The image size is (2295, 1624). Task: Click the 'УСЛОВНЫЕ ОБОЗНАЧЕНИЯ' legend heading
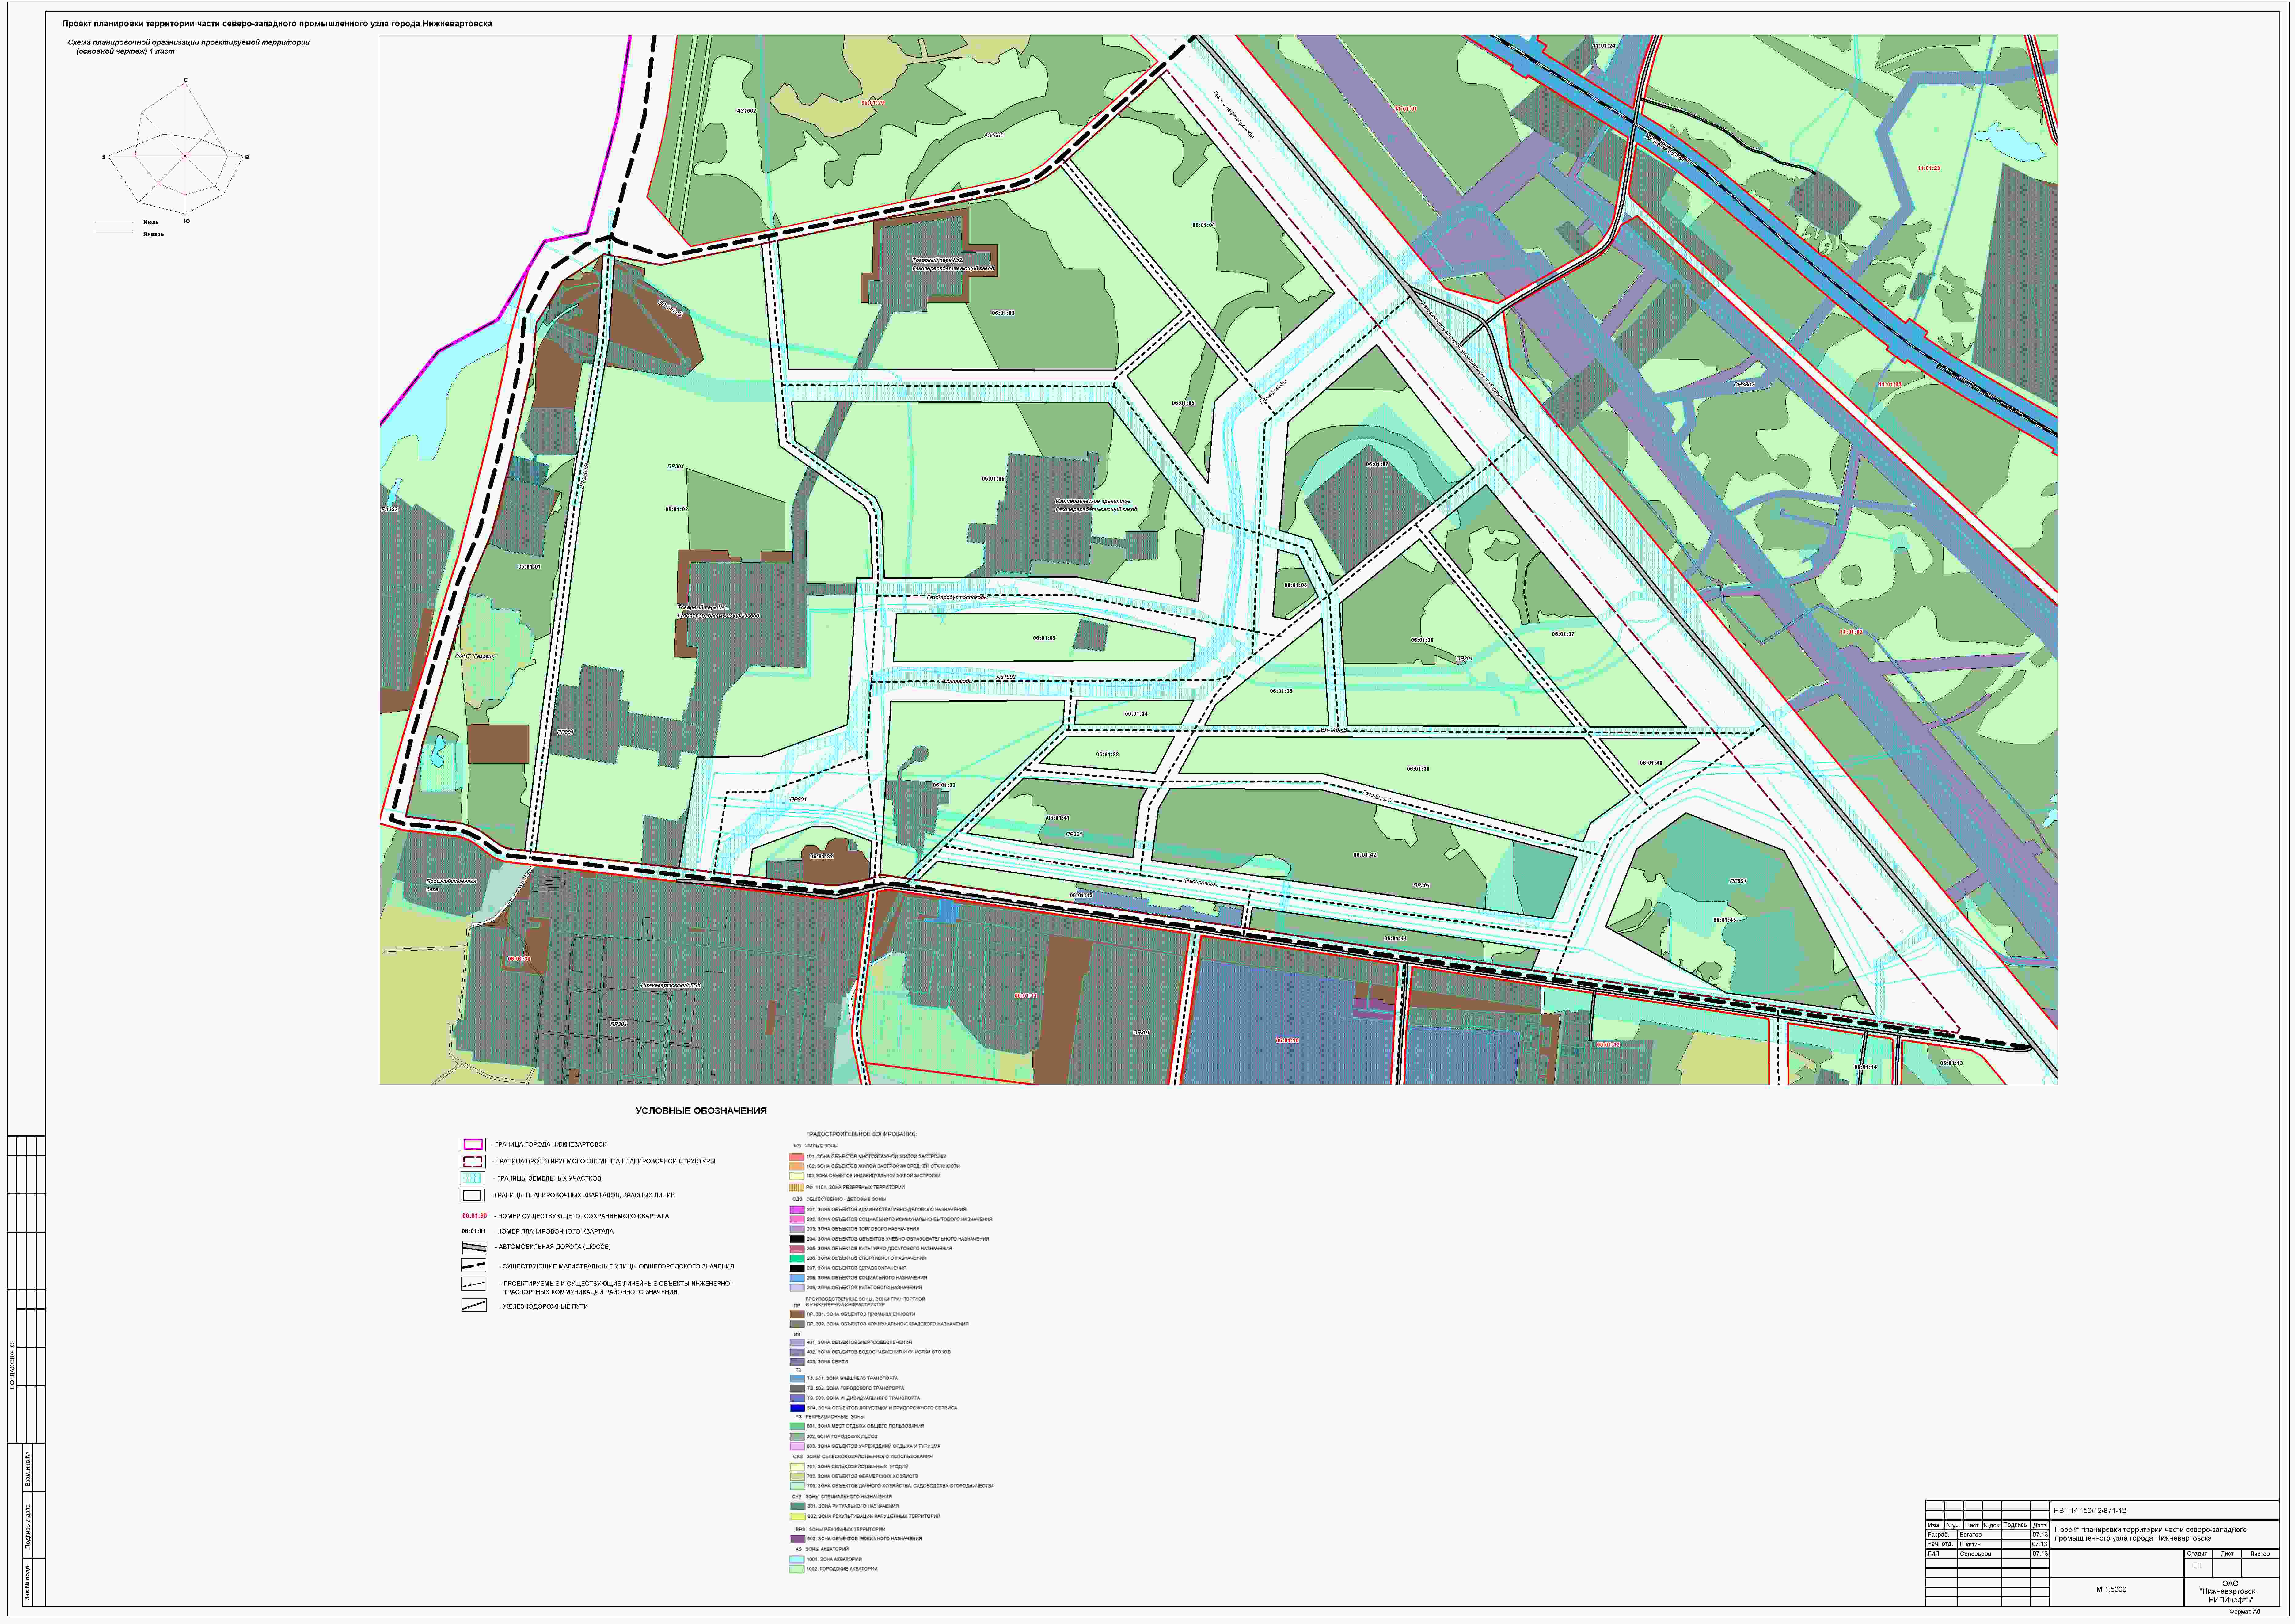[701, 1111]
